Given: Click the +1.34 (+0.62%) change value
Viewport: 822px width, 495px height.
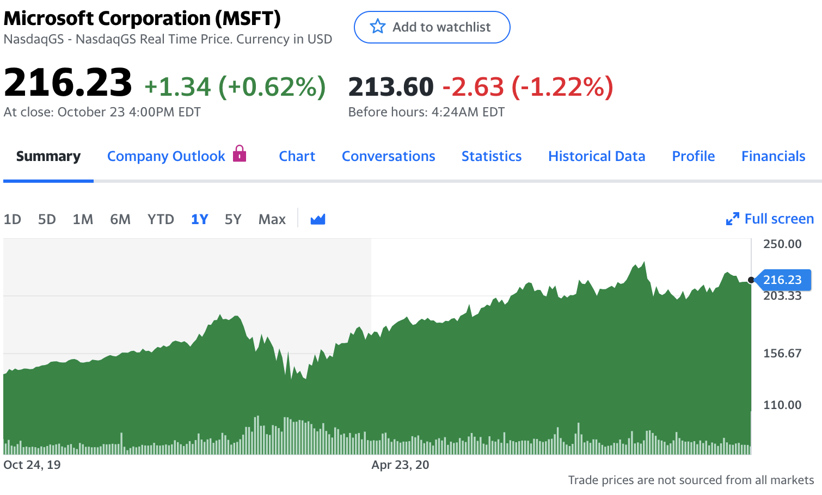Looking at the screenshot, I should point(235,86).
